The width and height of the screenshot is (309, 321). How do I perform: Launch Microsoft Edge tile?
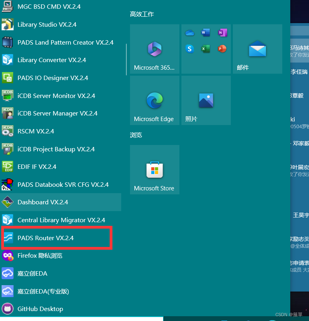pyautogui.click(x=155, y=100)
